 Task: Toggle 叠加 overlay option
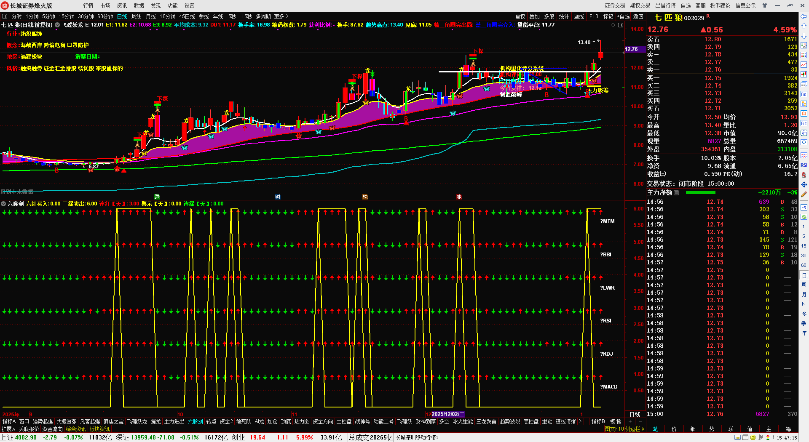535,16
